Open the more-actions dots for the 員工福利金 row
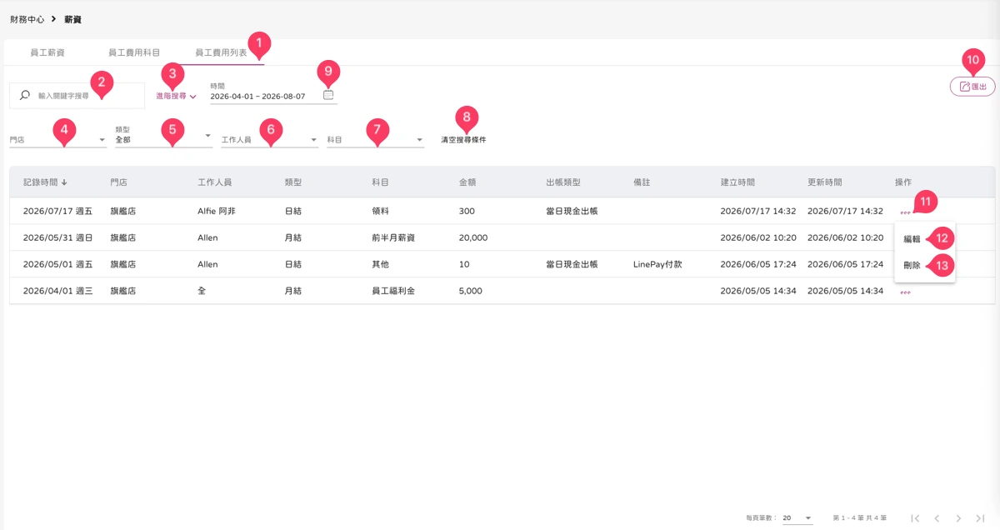1000x530 pixels. pyautogui.click(x=905, y=292)
